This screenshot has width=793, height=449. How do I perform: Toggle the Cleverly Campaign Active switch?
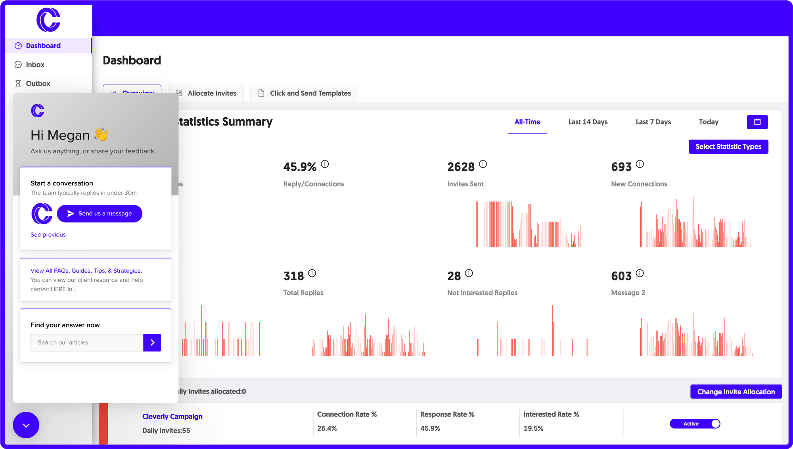tap(695, 423)
